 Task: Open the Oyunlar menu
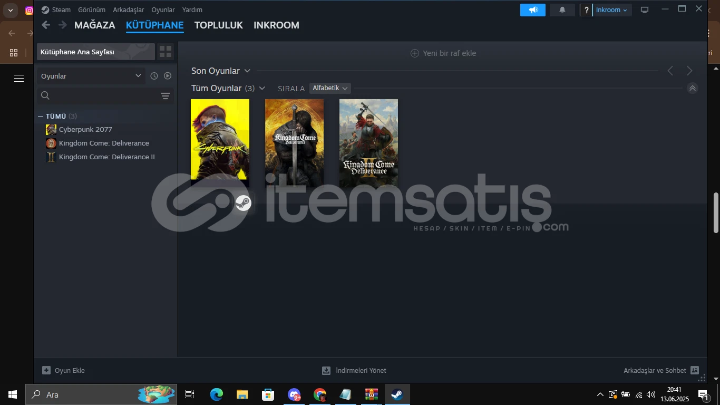click(163, 10)
